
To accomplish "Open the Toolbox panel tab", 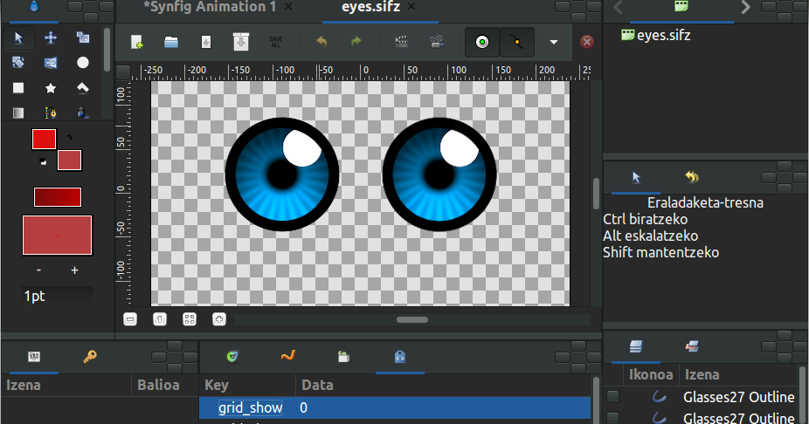I will pos(34,7).
